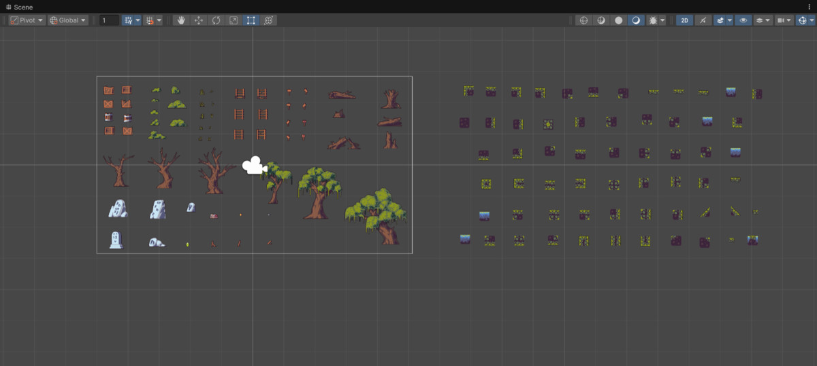Switch to Shaded draw mode

coord(636,20)
